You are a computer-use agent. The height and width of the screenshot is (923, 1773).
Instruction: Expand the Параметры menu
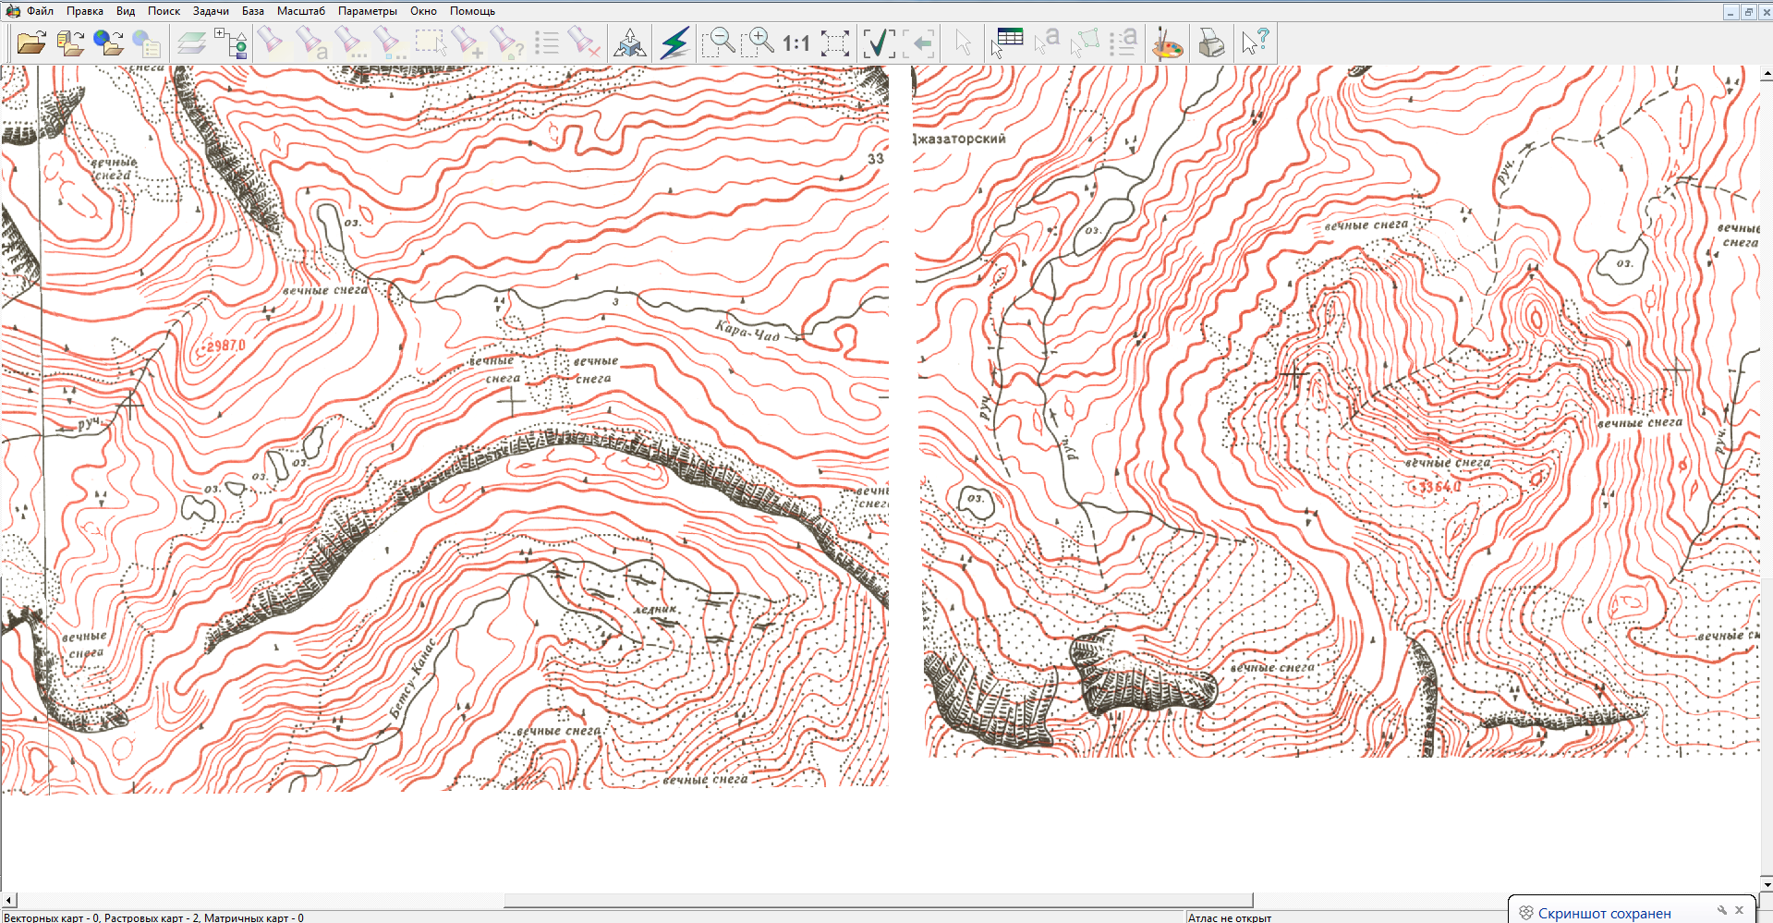click(x=367, y=11)
